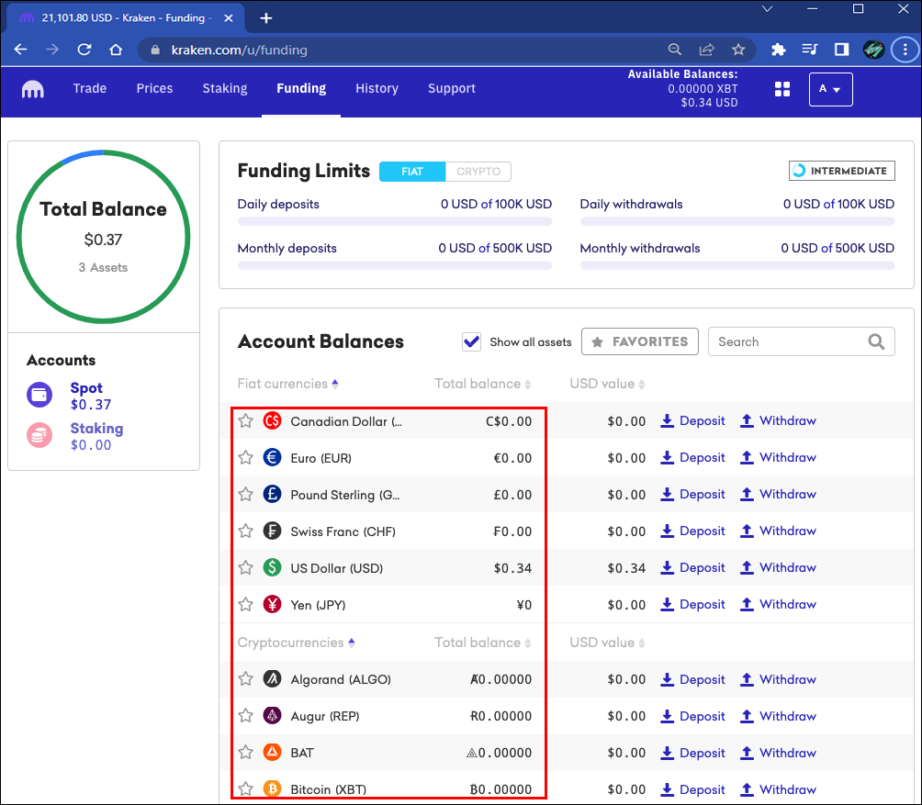Click the FAVORITES button
Viewport: 922px width, 805px height.
pos(640,341)
